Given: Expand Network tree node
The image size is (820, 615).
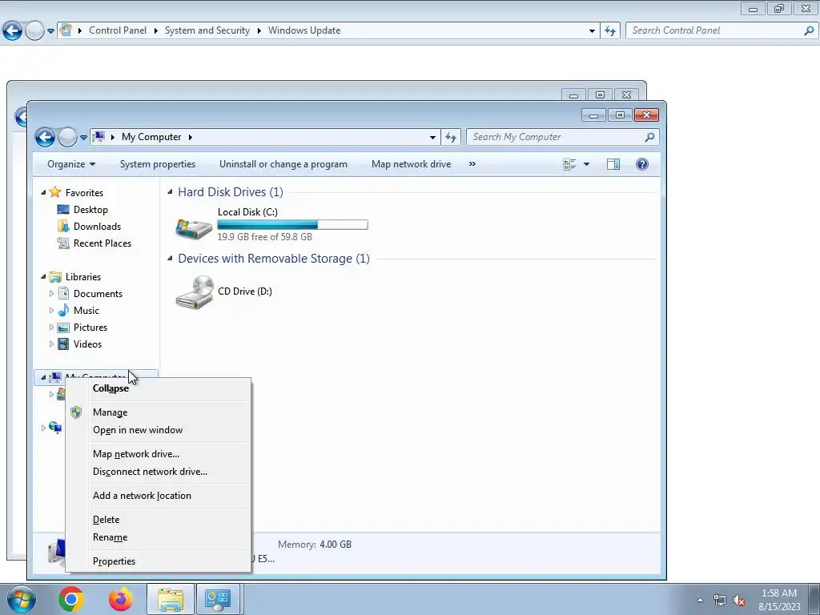Looking at the screenshot, I should click(43, 428).
